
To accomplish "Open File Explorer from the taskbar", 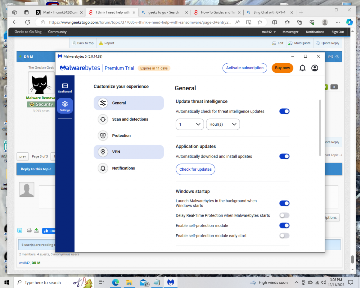I will [129, 282].
